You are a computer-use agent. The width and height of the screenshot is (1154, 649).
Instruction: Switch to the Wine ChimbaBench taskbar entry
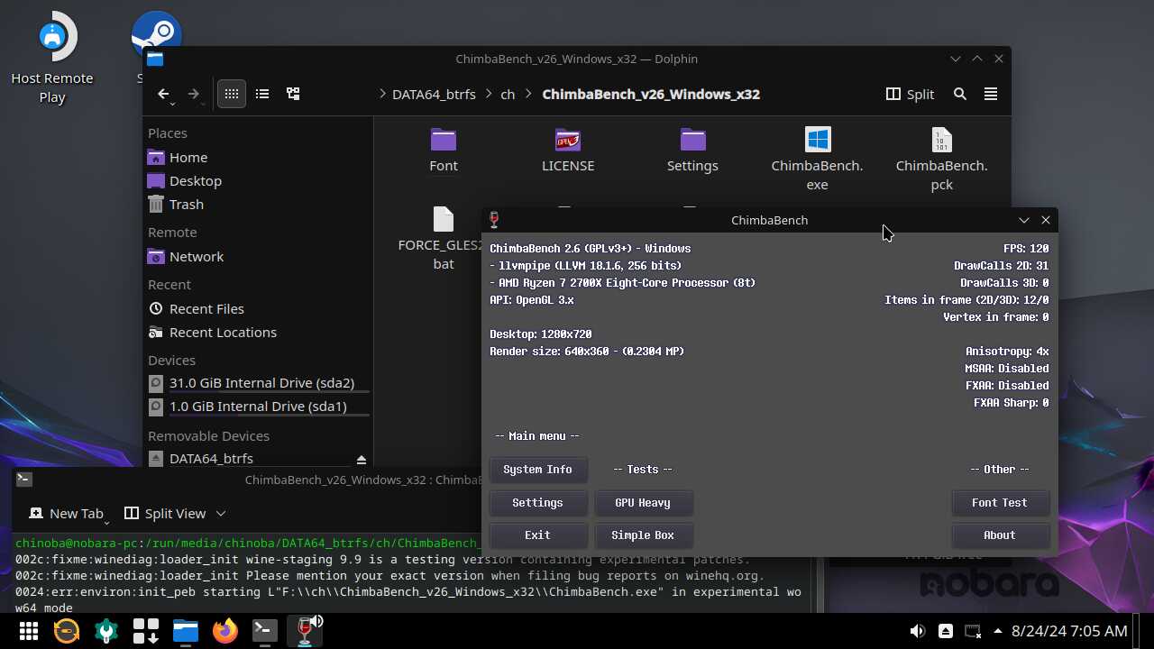coord(305,631)
